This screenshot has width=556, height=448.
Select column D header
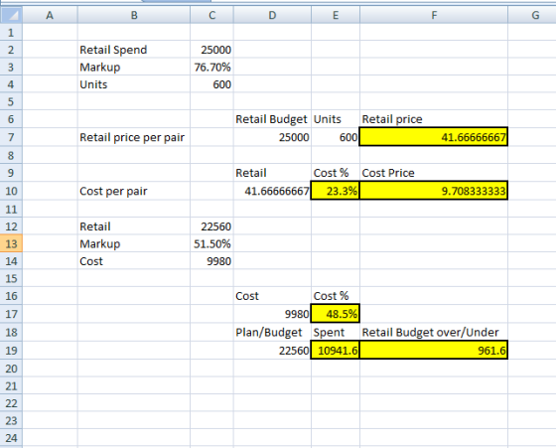tap(272, 15)
